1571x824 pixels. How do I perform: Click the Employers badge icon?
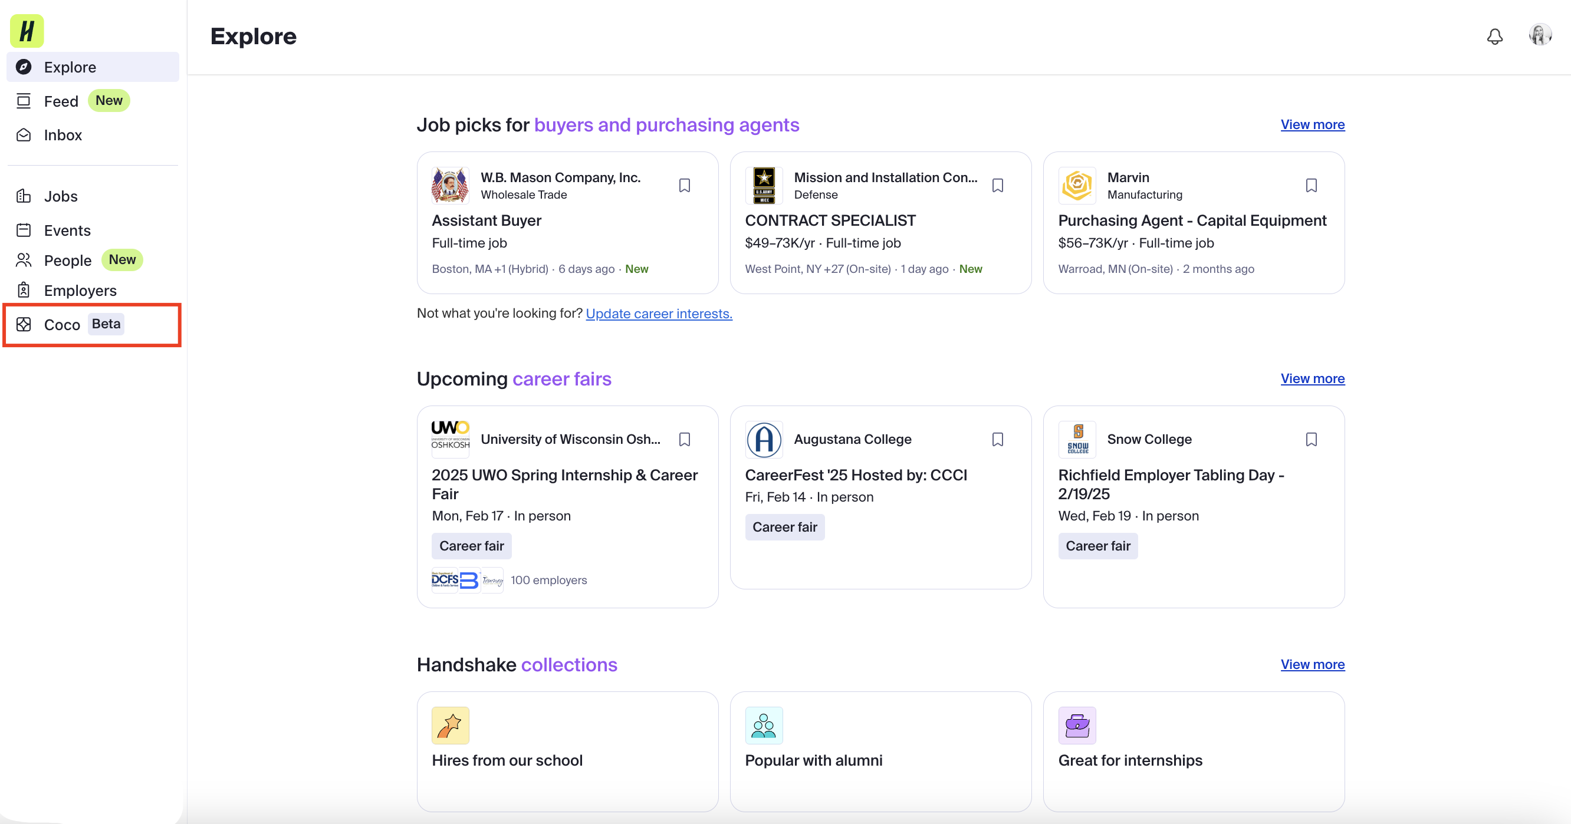tap(24, 290)
